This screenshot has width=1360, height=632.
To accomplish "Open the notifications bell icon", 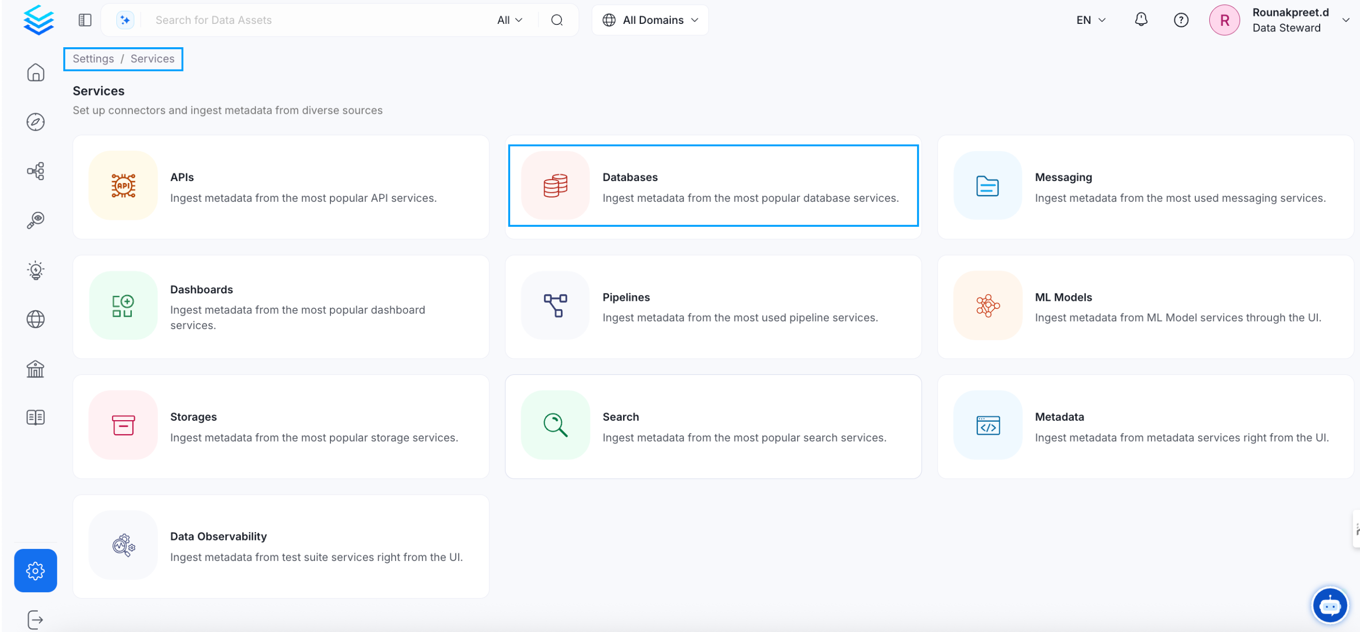I will (1141, 20).
